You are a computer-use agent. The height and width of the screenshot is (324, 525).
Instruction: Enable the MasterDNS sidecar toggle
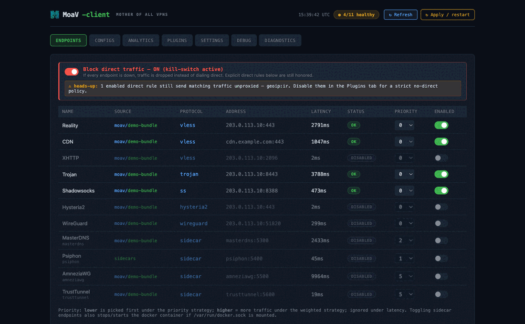tap(441, 240)
